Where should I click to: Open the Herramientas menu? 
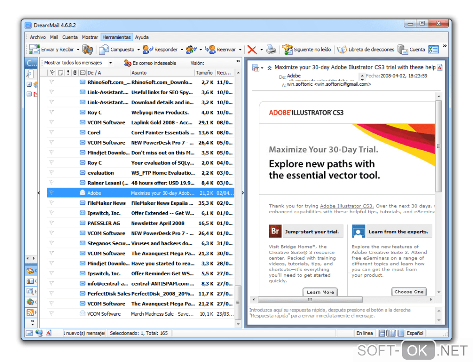tap(117, 38)
